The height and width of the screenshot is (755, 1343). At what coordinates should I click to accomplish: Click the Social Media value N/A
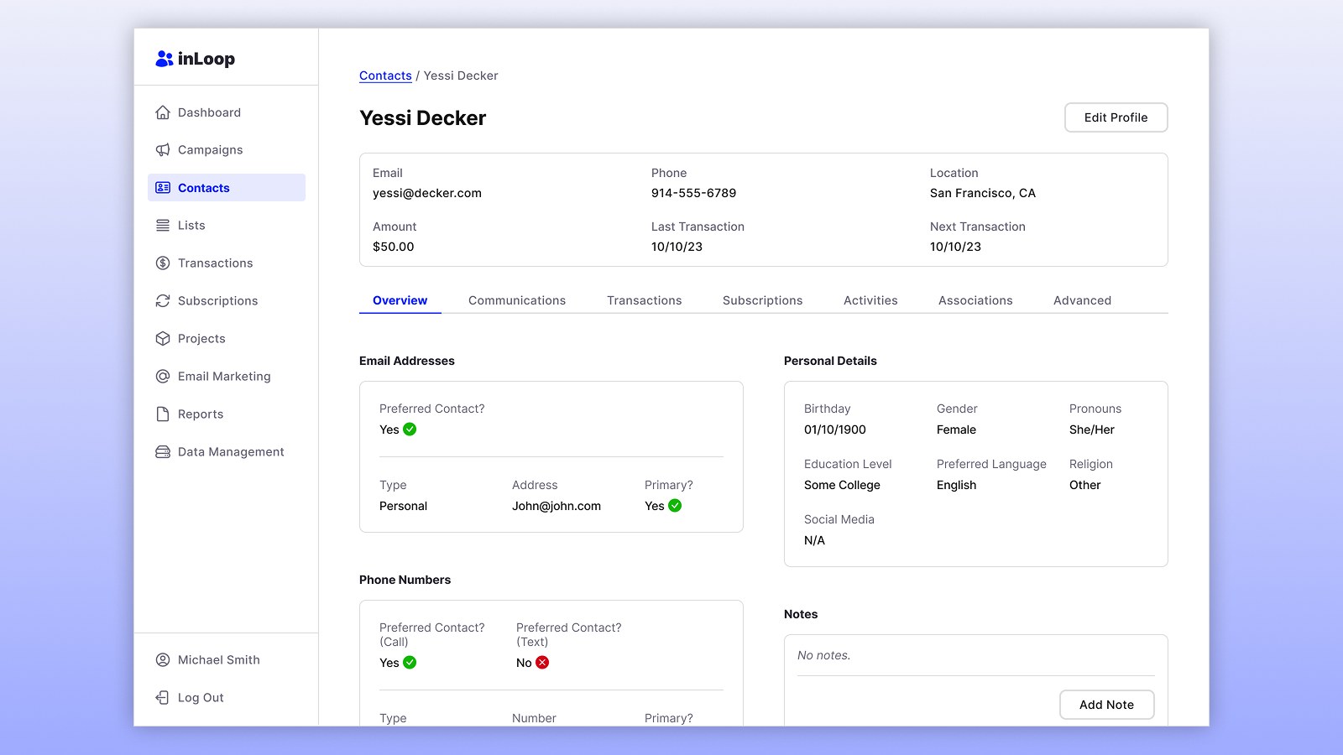814,540
